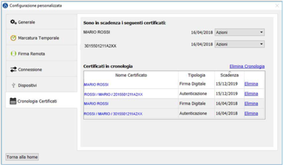Click MARIO ROSSI in expiring certificates list
This screenshot has width=283, height=165.
pos(97,32)
